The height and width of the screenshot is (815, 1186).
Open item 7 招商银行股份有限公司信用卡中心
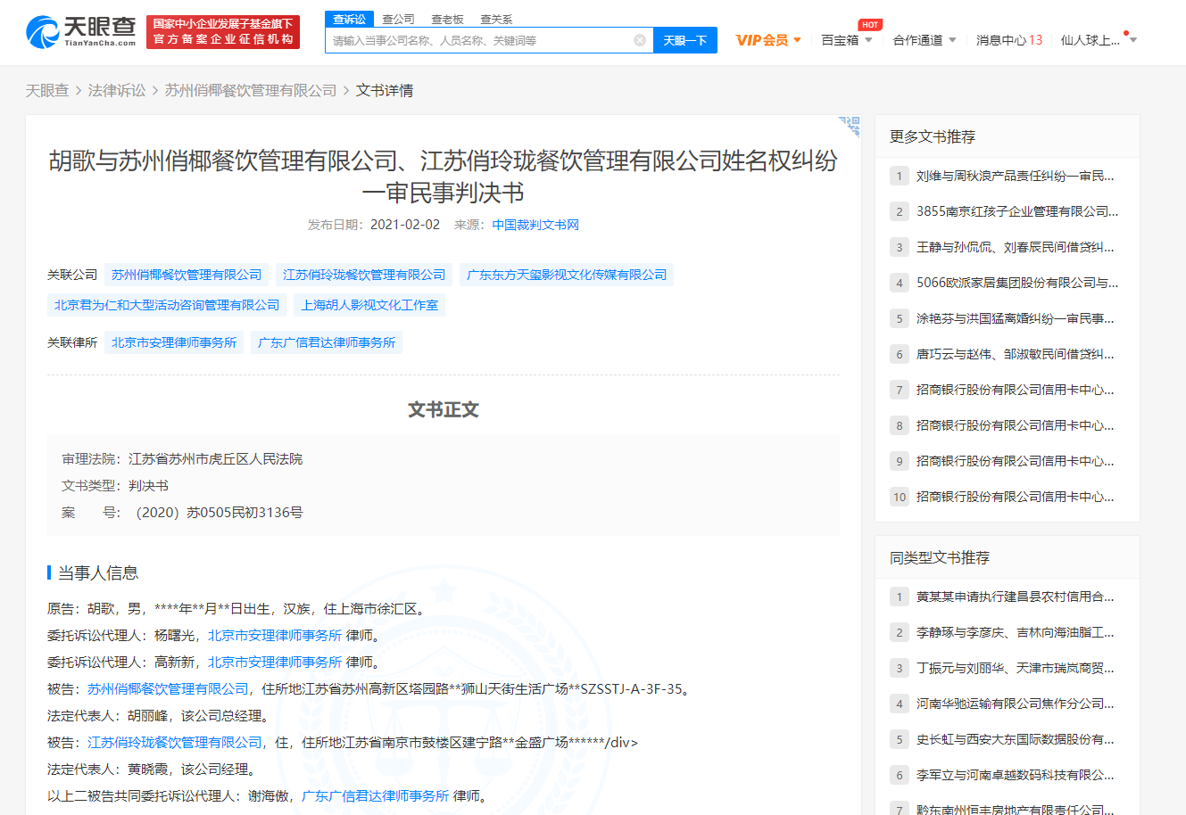click(x=1016, y=390)
